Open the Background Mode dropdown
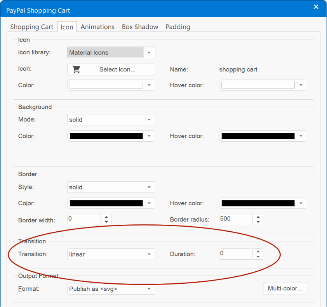327x307 pixels. point(111,120)
